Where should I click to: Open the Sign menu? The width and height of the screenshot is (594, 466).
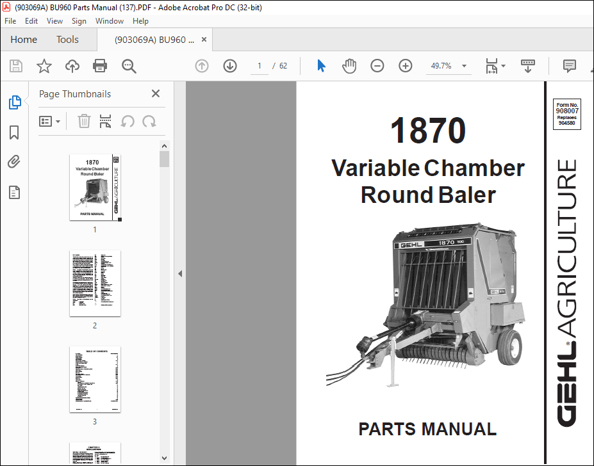79,21
